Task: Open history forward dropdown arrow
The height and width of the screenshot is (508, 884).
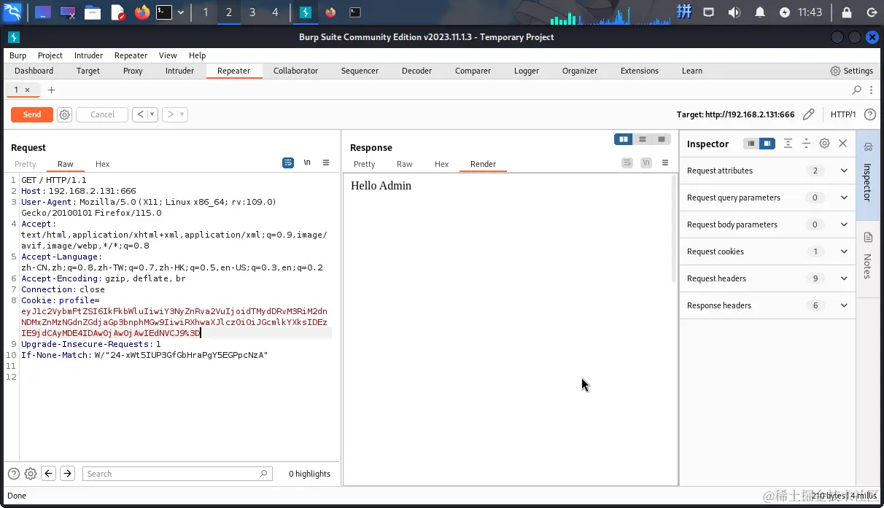Action: click(x=182, y=114)
